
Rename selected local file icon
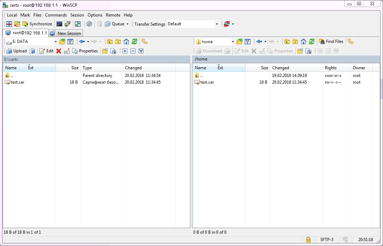pyautogui.click(x=67, y=51)
